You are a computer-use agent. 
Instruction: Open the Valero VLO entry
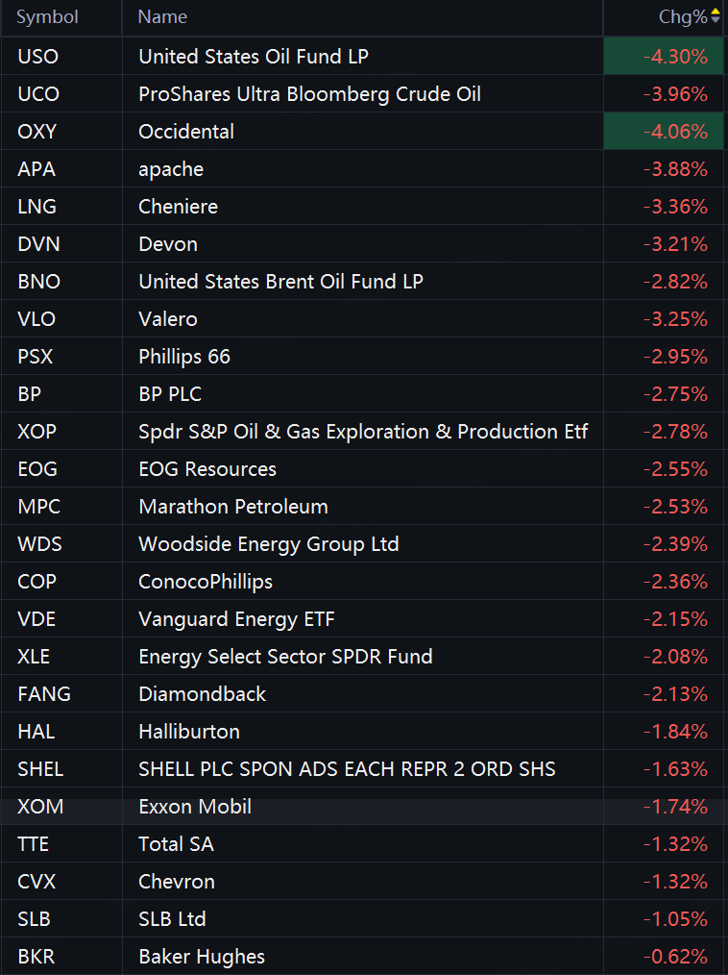[362, 318]
